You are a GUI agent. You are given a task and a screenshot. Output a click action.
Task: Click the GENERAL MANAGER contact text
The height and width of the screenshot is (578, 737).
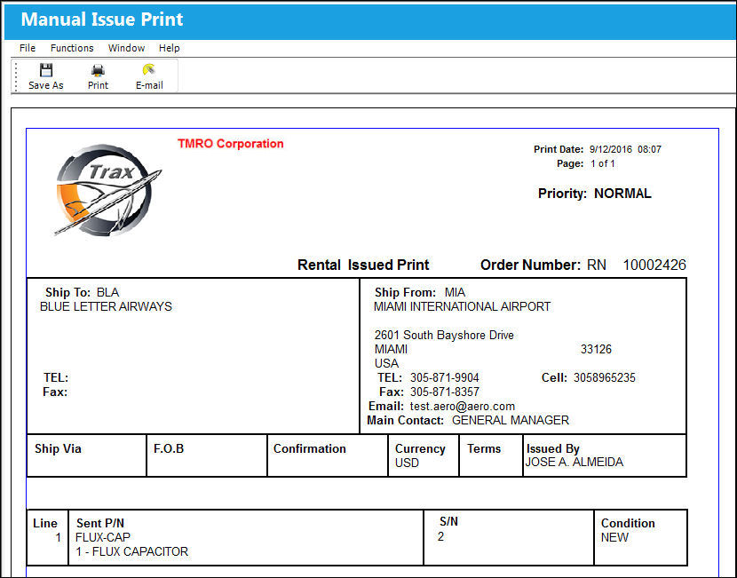pyautogui.click(x=511, y=420)
